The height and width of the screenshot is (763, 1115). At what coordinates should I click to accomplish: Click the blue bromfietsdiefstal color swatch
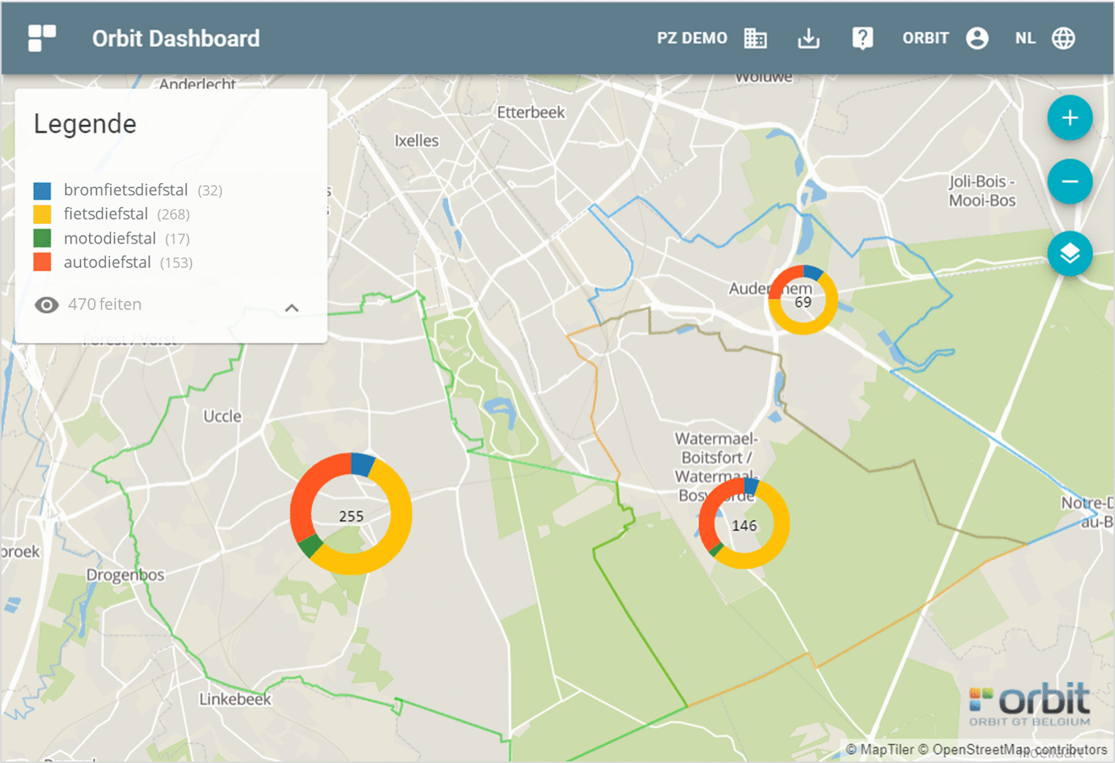42,190
